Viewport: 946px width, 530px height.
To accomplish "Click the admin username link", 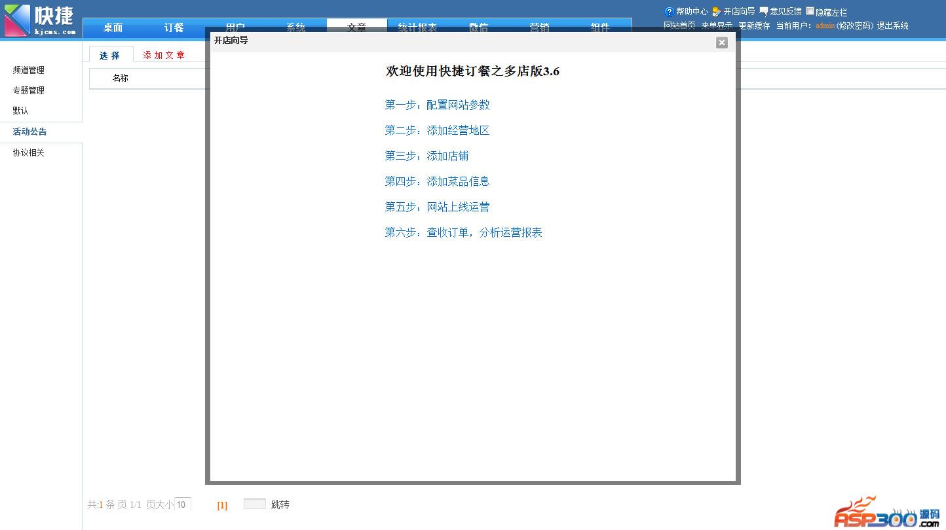I will click(825, 26).
